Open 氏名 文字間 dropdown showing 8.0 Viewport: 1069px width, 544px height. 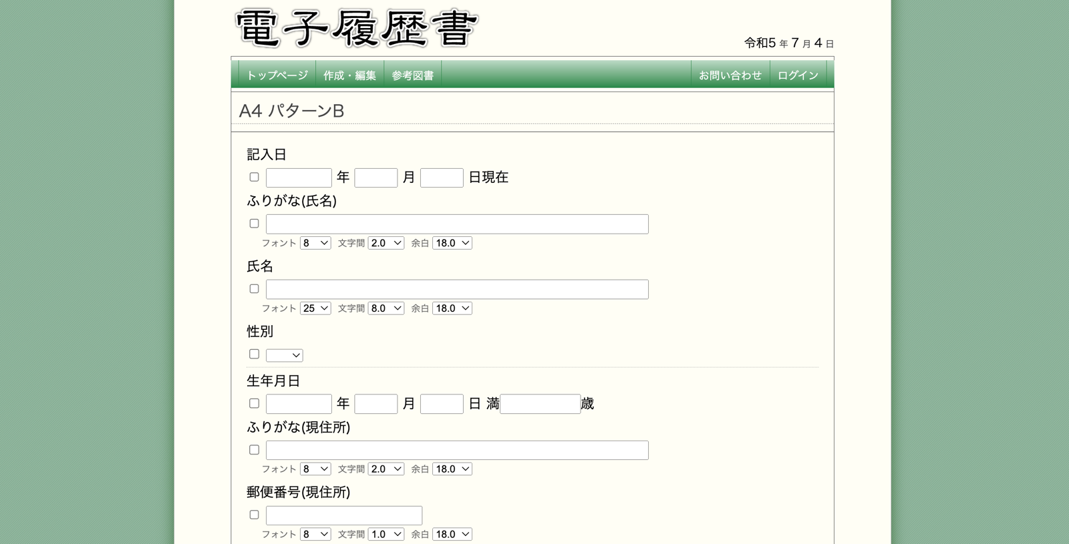point(386,308)
